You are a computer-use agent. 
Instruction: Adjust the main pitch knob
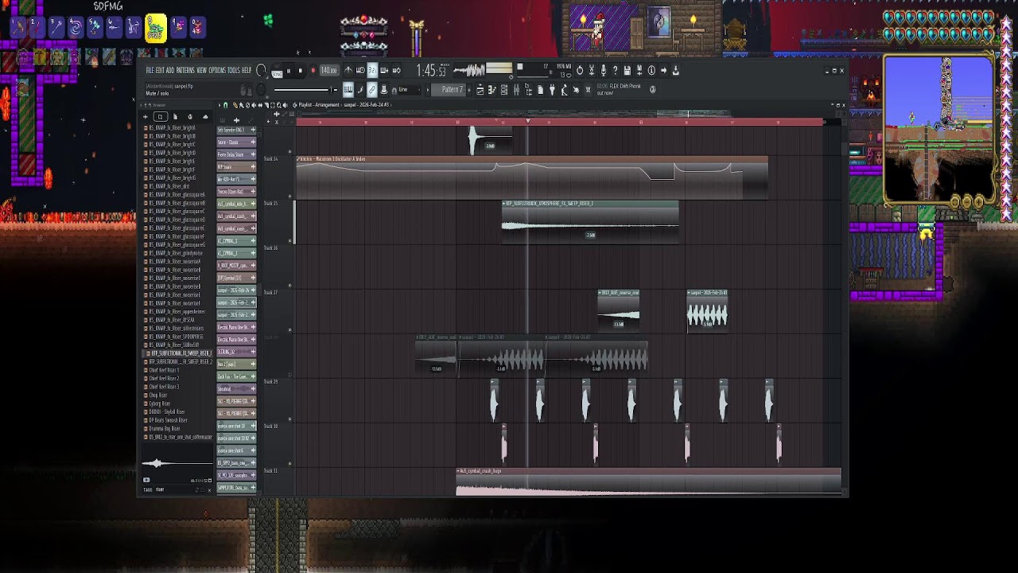click(x=261, y=88)
